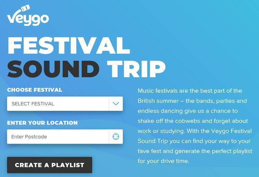Click the car key graphic above Veygo
The image size is (259, 177).
(25, 8)
